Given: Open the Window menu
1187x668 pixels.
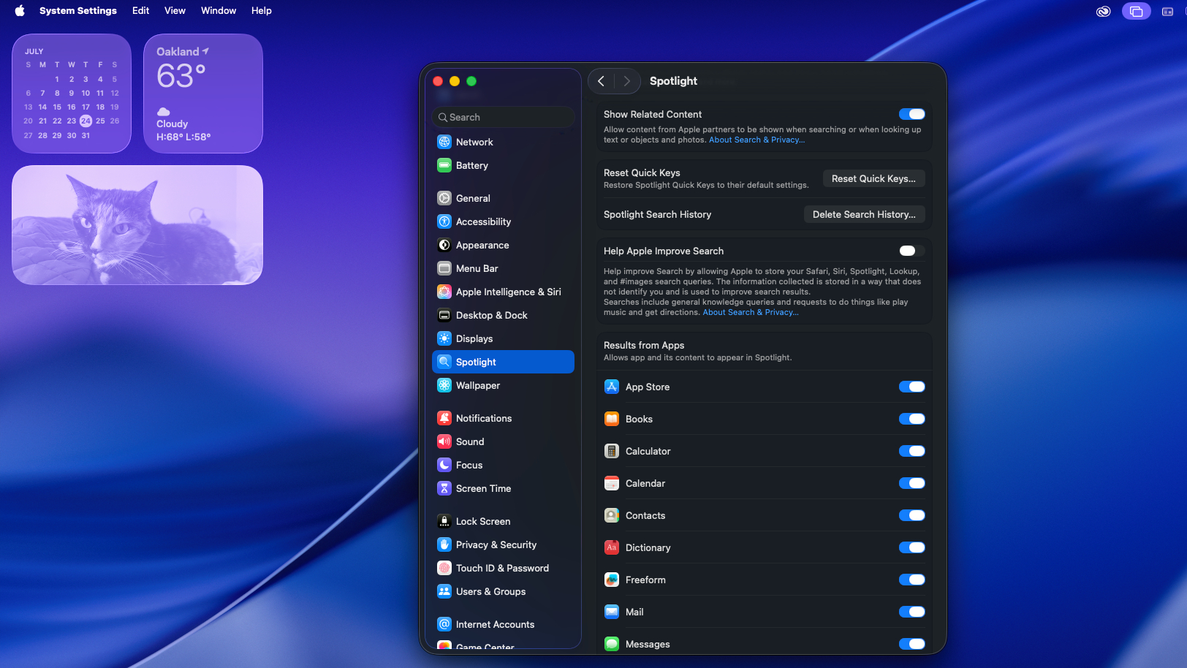Looking at the screenshot, I should tap(219, 11).
